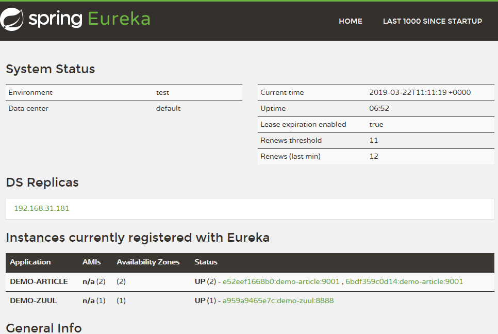Click the Uptime label

click(273, 109)
